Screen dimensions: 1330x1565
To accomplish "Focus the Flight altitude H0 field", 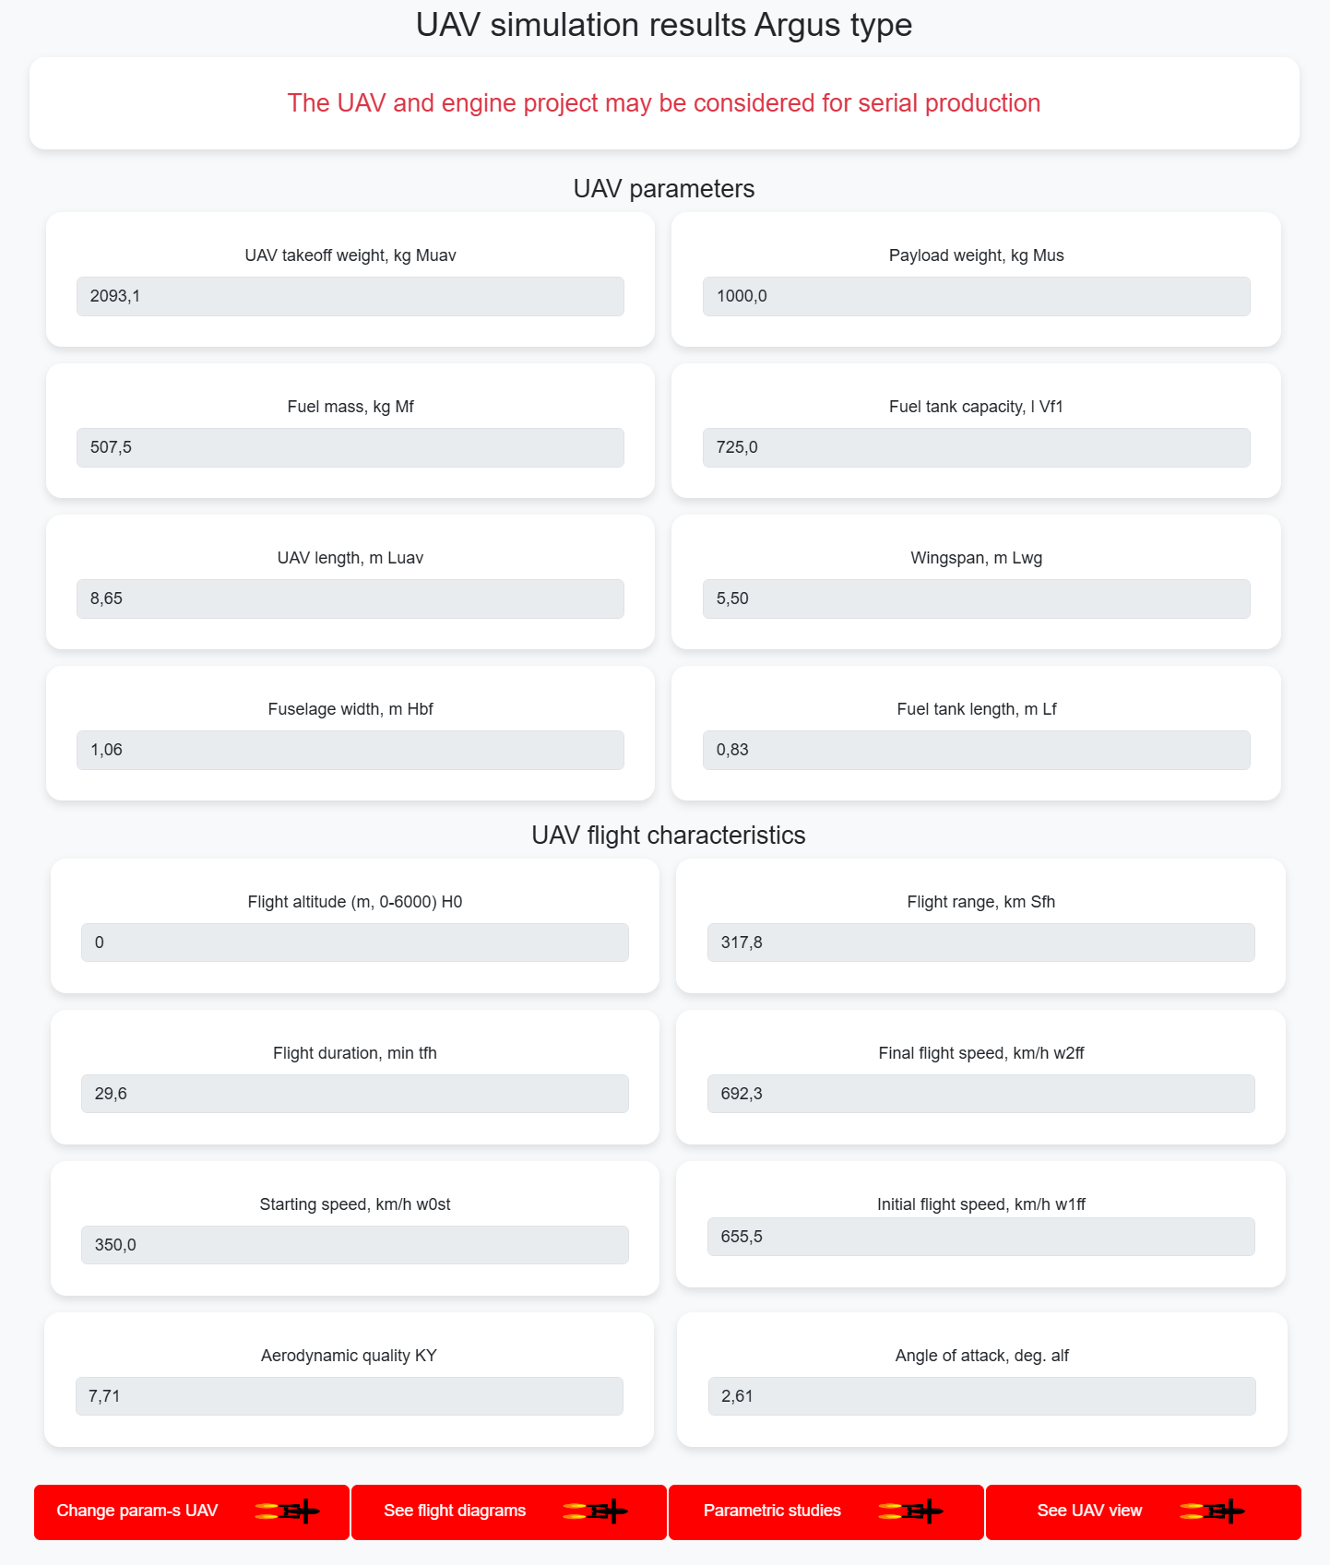I will pyautogui.click(x=355, y=943).
